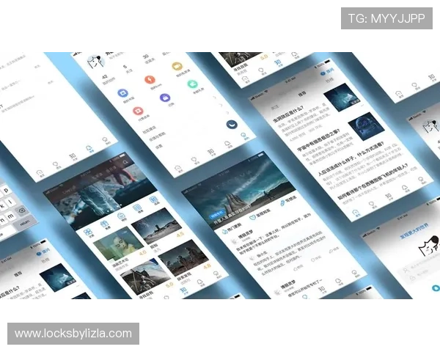The width and height of the screenshot is (440, 352).
Task: Tap the hand sculpture banner on the feed screen
Action: click(238, 191)
